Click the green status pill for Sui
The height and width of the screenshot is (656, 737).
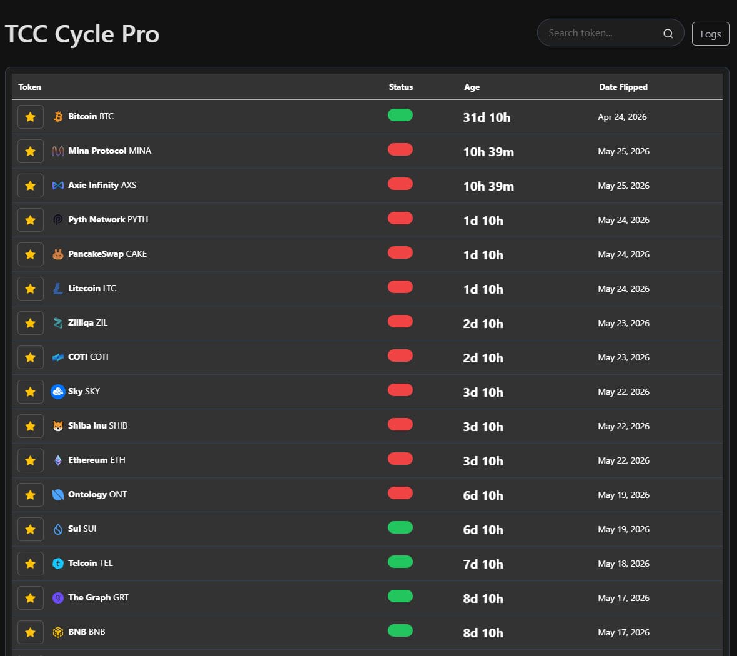coord(400,527)
